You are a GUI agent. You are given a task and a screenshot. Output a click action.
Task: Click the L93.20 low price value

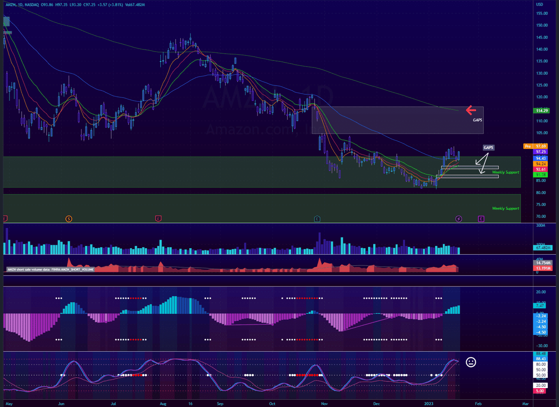pyautogui.click(x=76, y=5)
